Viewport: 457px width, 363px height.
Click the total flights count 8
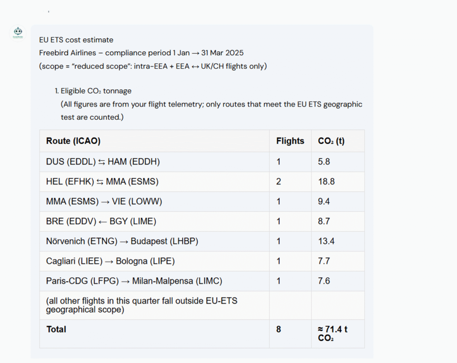pos(278,329)
